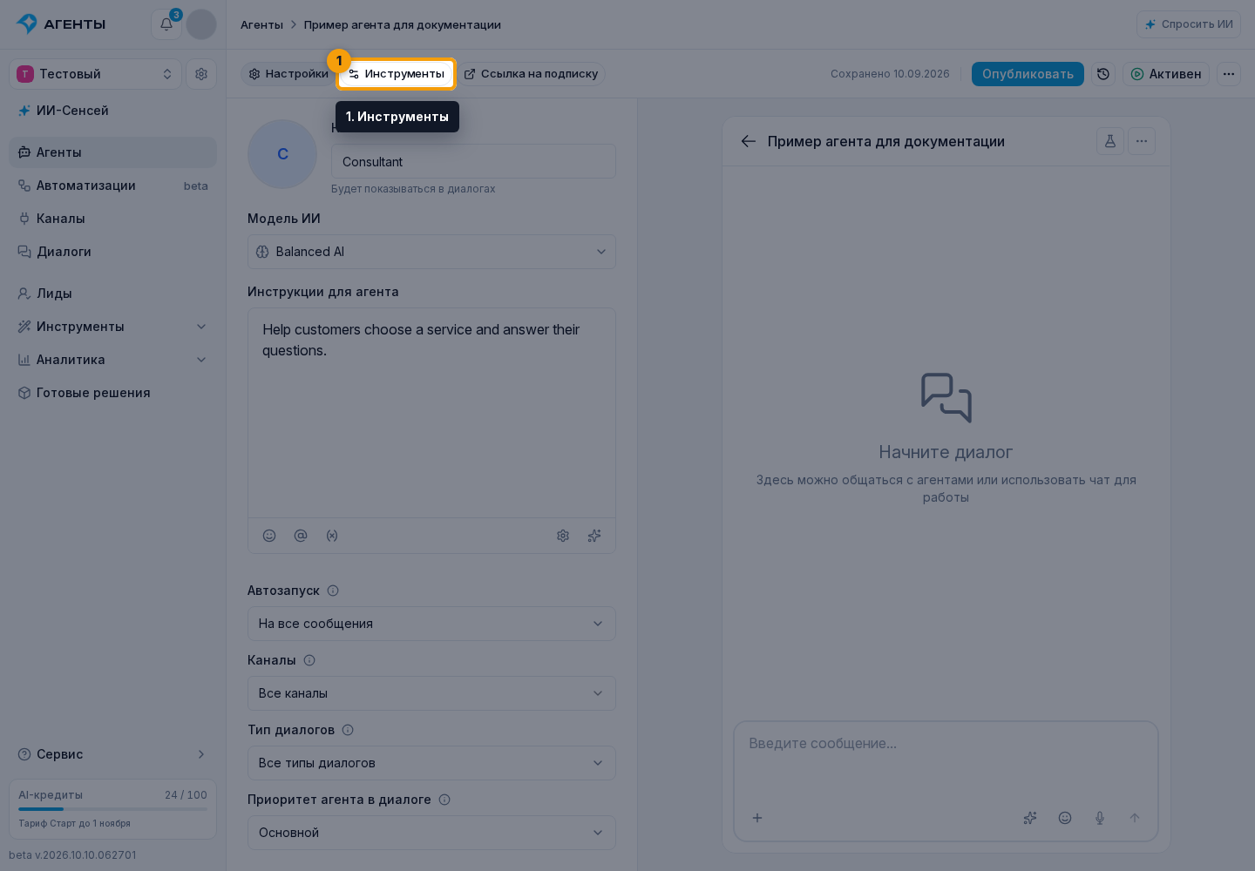1255x871 pixels.
Task: Expand Аналитика in the sidebar
Action: coord(112,360)
